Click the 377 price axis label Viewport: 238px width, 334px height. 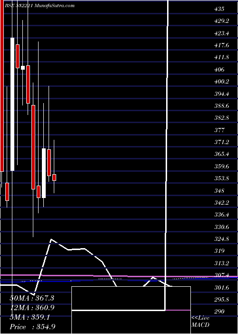(219, 130)
